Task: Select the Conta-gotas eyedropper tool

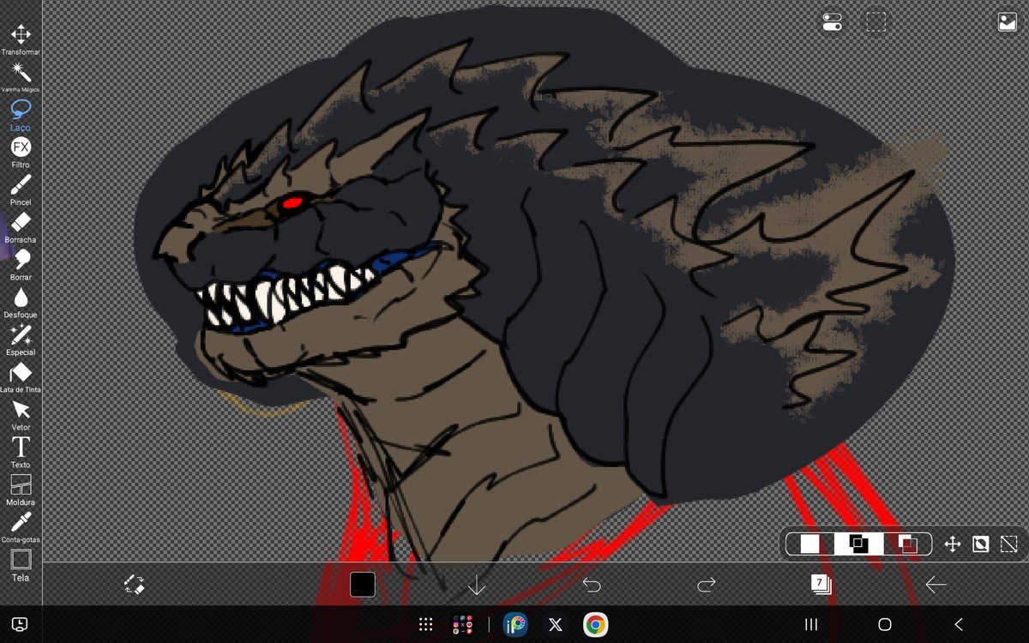Action: click(21, 527)
